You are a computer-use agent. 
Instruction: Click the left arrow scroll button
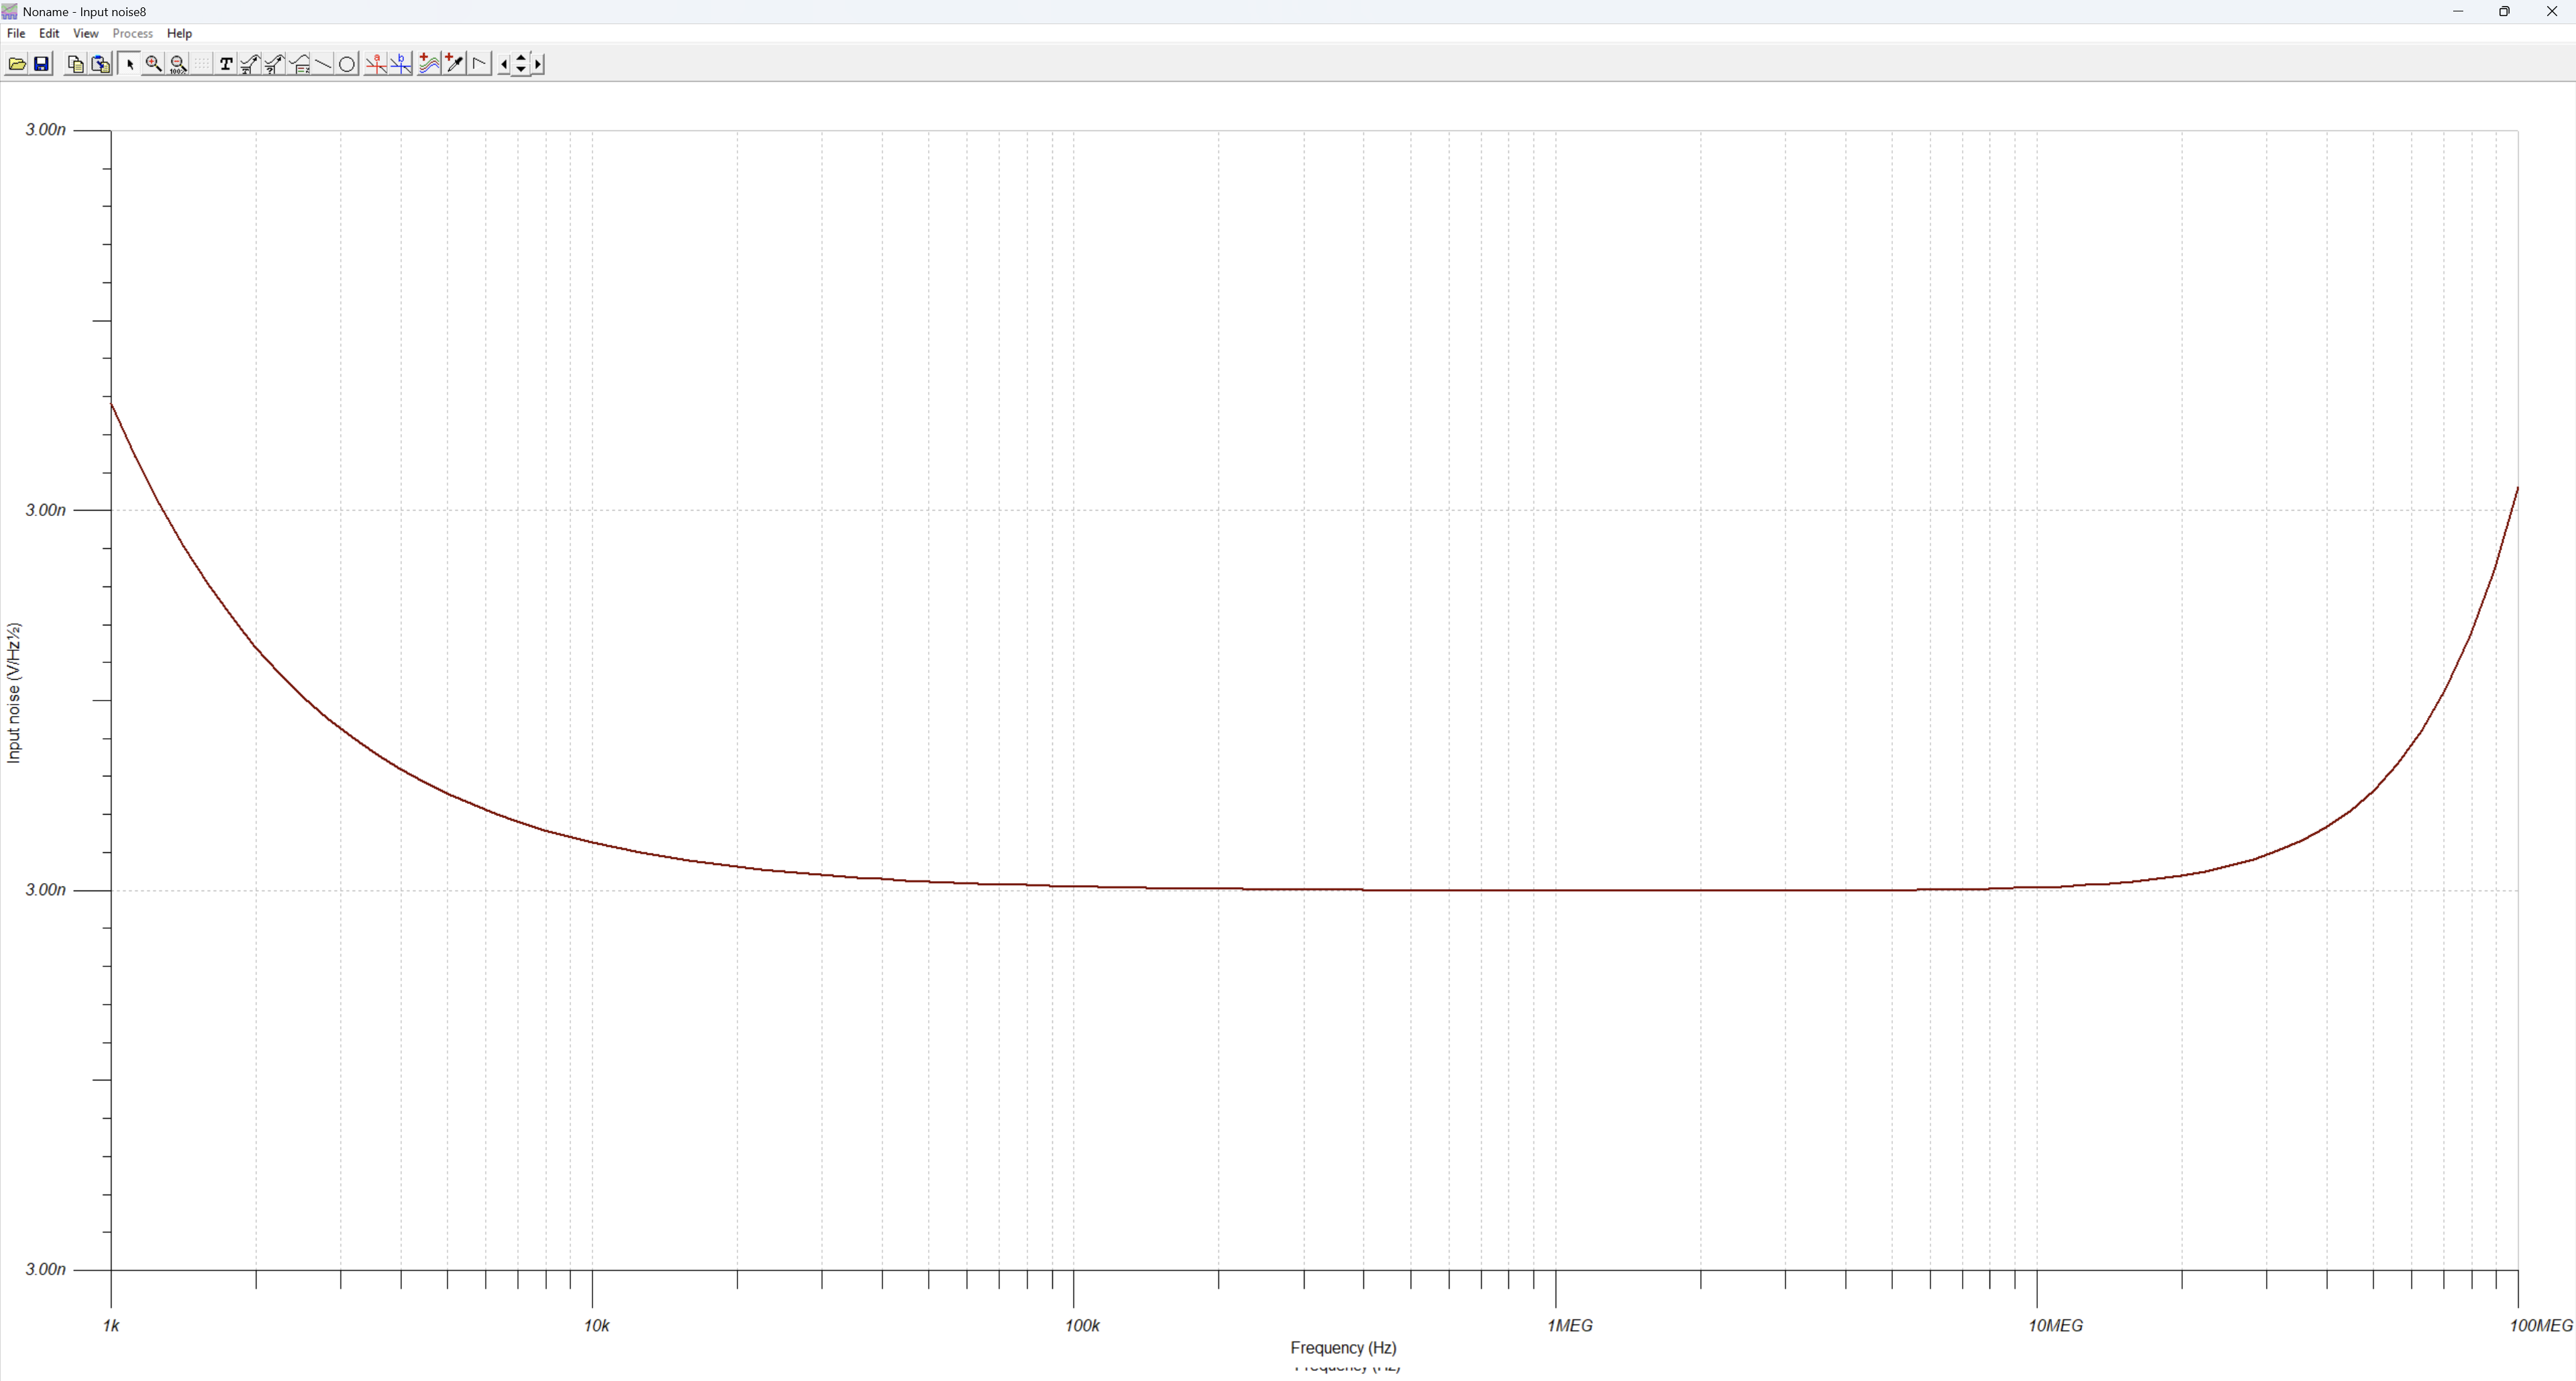tap(504, 64)
